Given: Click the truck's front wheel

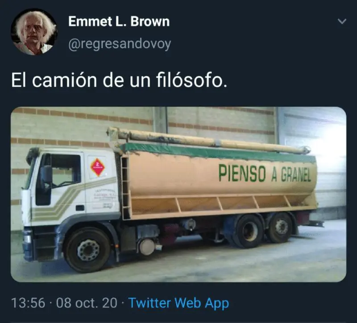Looking at the screenshot, I should click(88, 250).
